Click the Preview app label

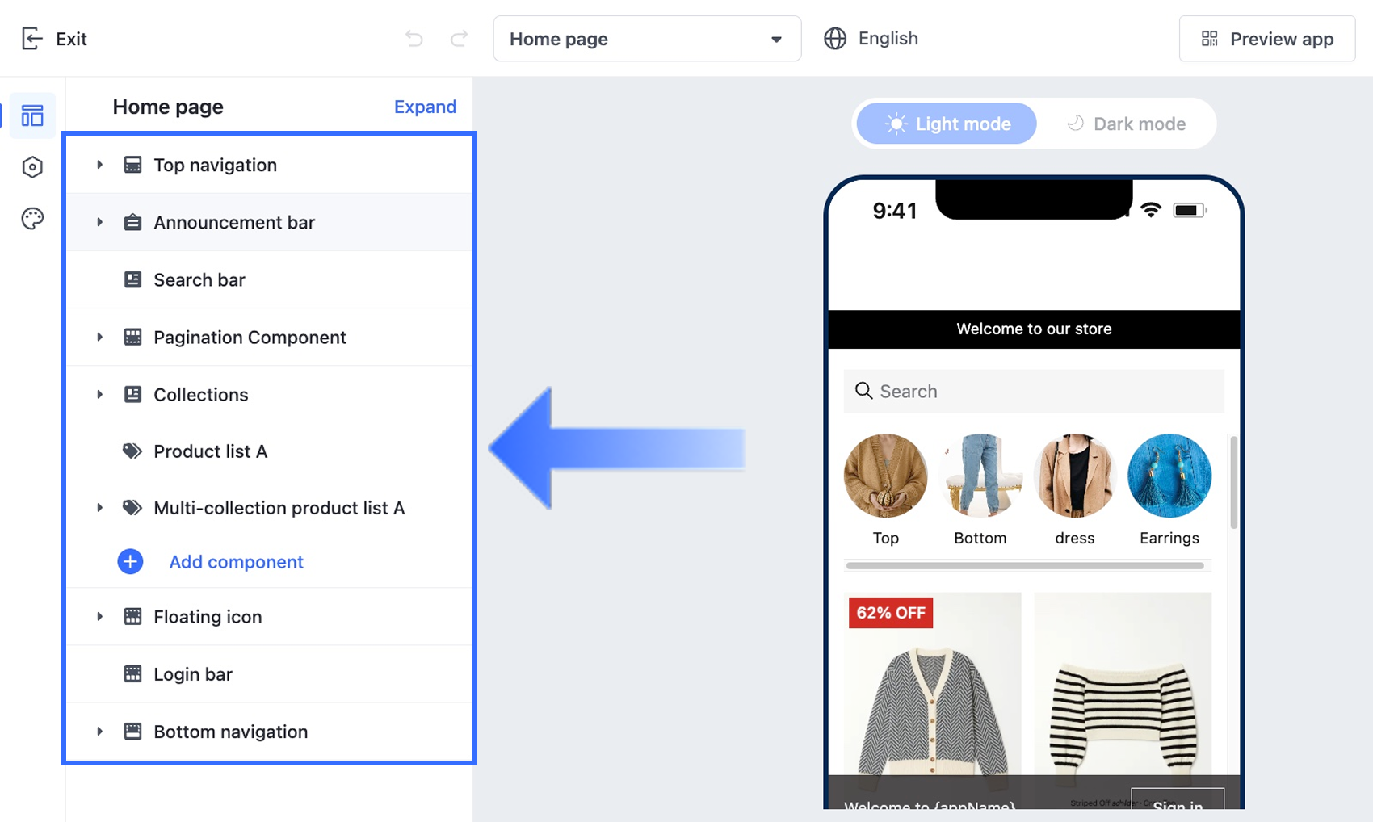pyautogui.click(x=1282, y=40)
